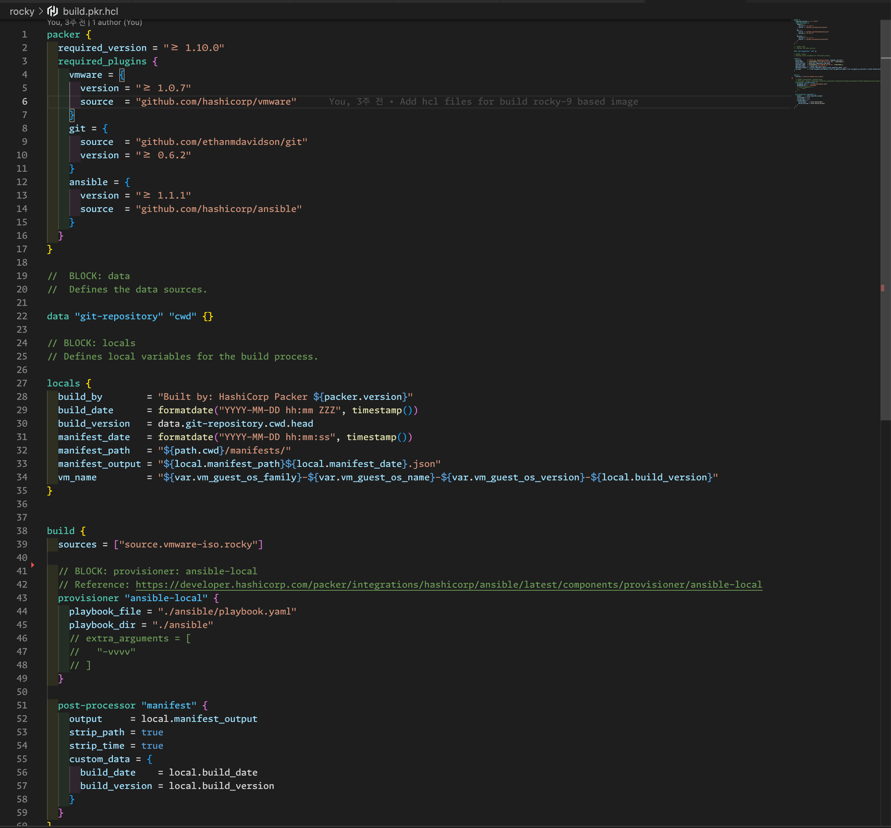Open the '1 author (You)' CodeLens annotation

coord(117,22)
